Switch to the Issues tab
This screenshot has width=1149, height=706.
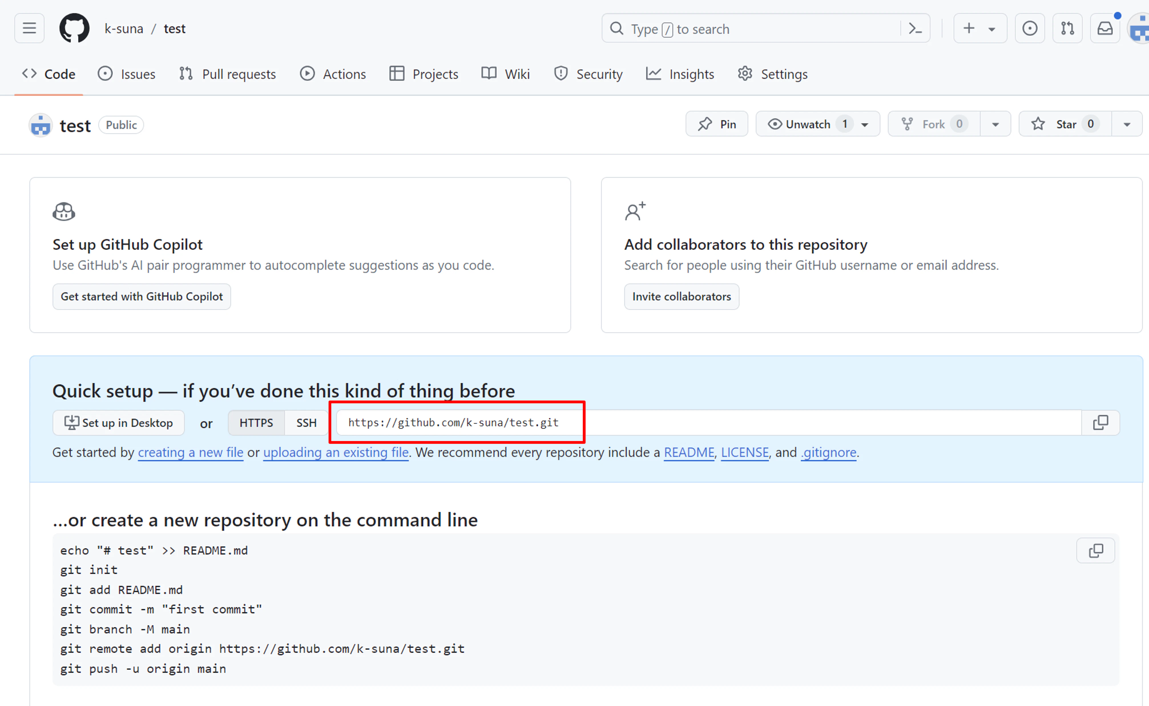[127, 74]
